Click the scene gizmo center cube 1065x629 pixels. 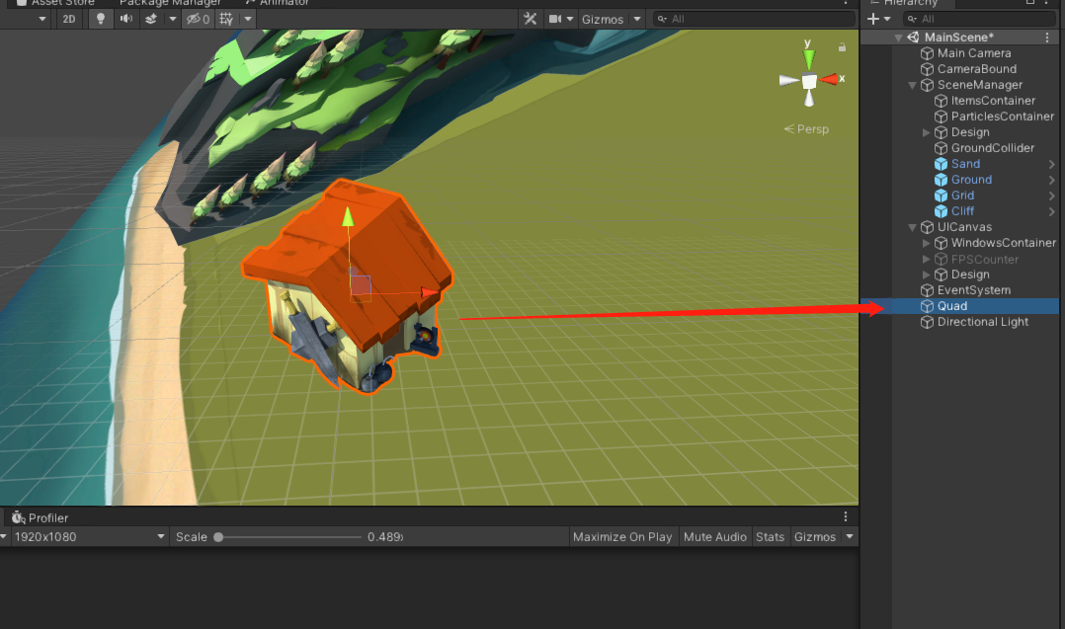click(x=809, y=82)
